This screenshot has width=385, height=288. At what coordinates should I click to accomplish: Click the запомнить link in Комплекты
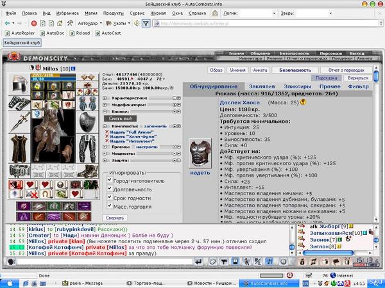pyautogui.click(x=155, y=126)
